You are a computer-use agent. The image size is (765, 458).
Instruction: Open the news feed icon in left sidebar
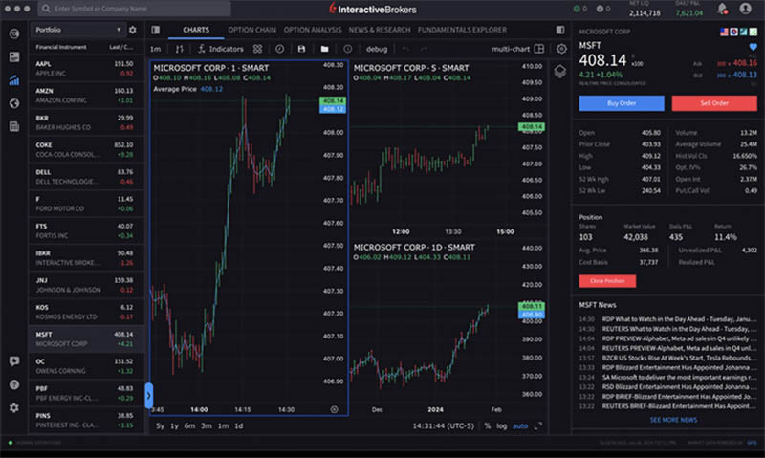14,57
